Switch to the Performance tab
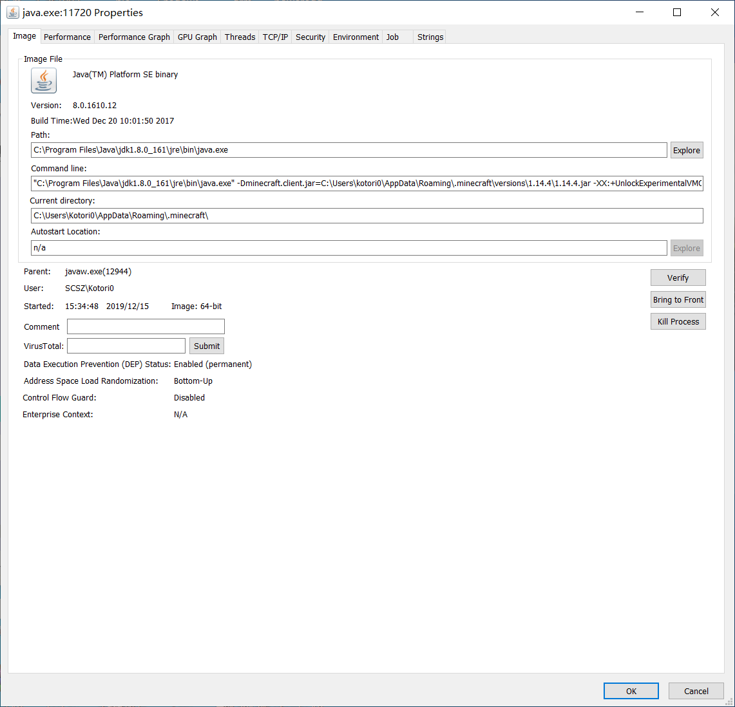The width and height of the screenshot is (735, 707). click(67, 37)
